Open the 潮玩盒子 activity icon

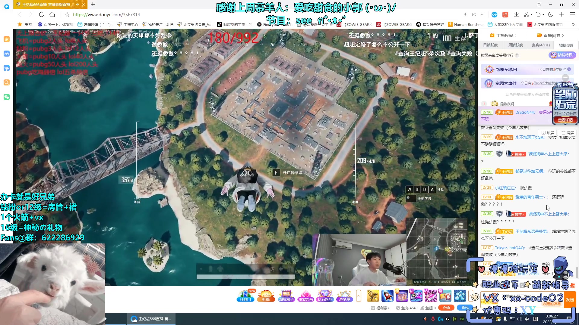tap(286, 296)
